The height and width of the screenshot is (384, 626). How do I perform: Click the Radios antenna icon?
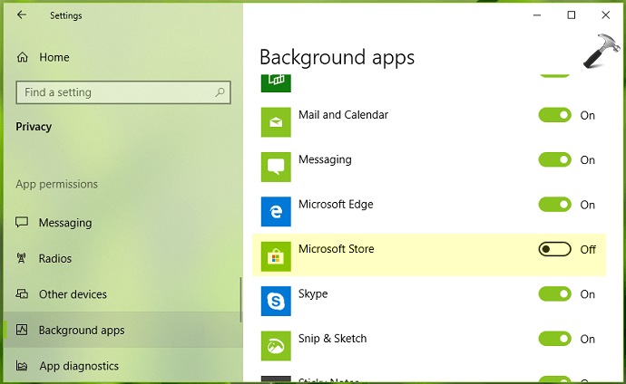tap(22, 258)
